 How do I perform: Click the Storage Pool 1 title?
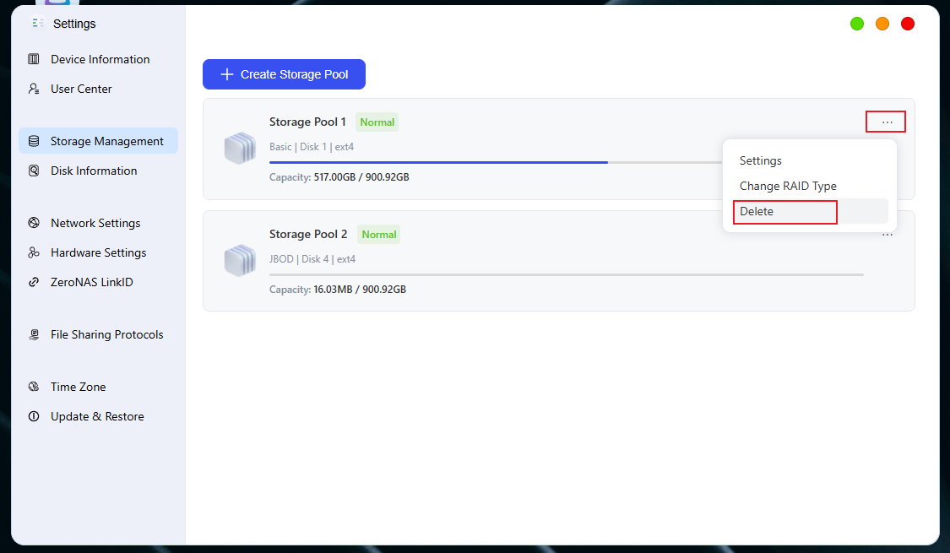click(307, 122)
